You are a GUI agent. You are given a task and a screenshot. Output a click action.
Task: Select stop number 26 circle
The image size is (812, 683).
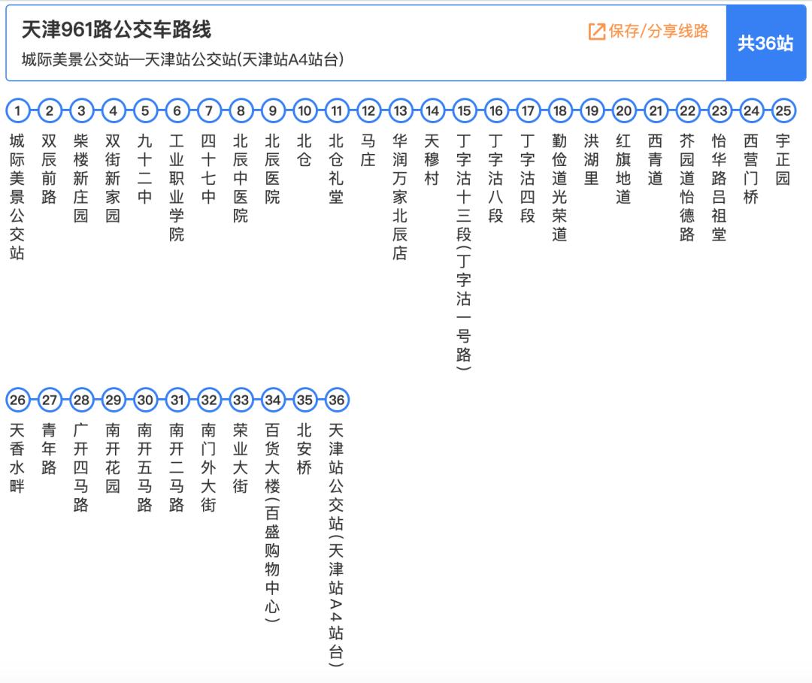click(17, 400)
